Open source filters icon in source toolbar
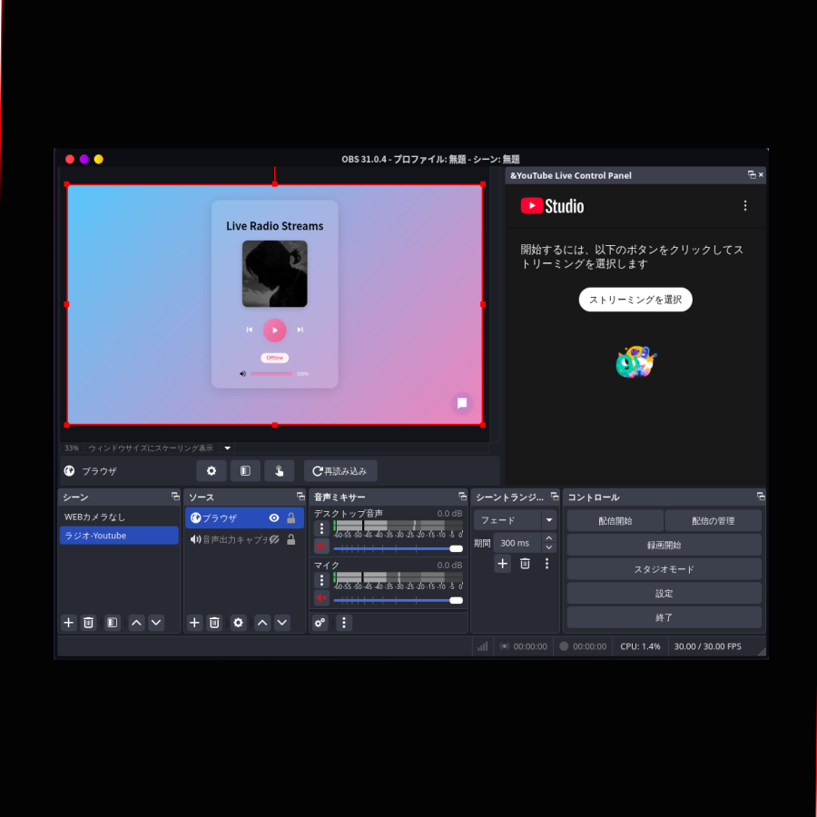817x817 pixels. pos(244,471)
